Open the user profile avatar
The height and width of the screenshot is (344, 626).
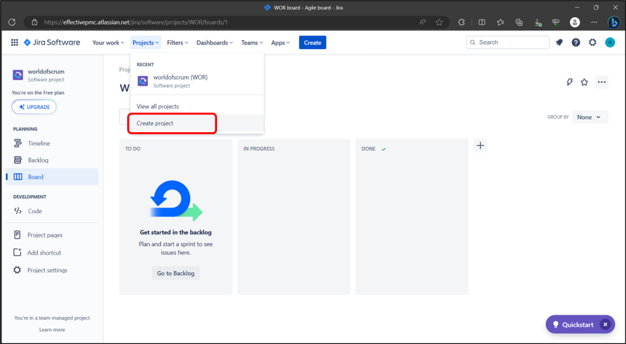point(610,42)
